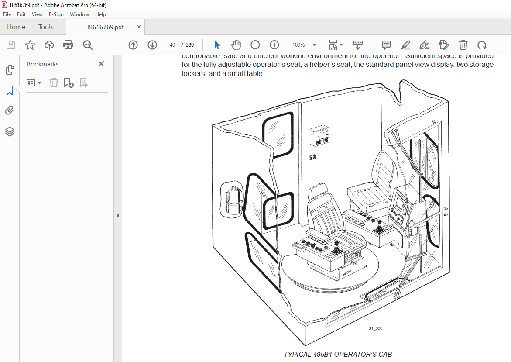Open the Layers panel
Screen dimensions: 511x362
click(x=10, y=131)
